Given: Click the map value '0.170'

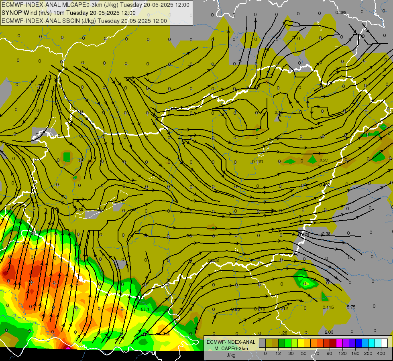Looking at the screenshot, I should (x=257, y=162).
